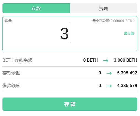Click the 0 value in 借款额度 row

[x=100, y=86]
